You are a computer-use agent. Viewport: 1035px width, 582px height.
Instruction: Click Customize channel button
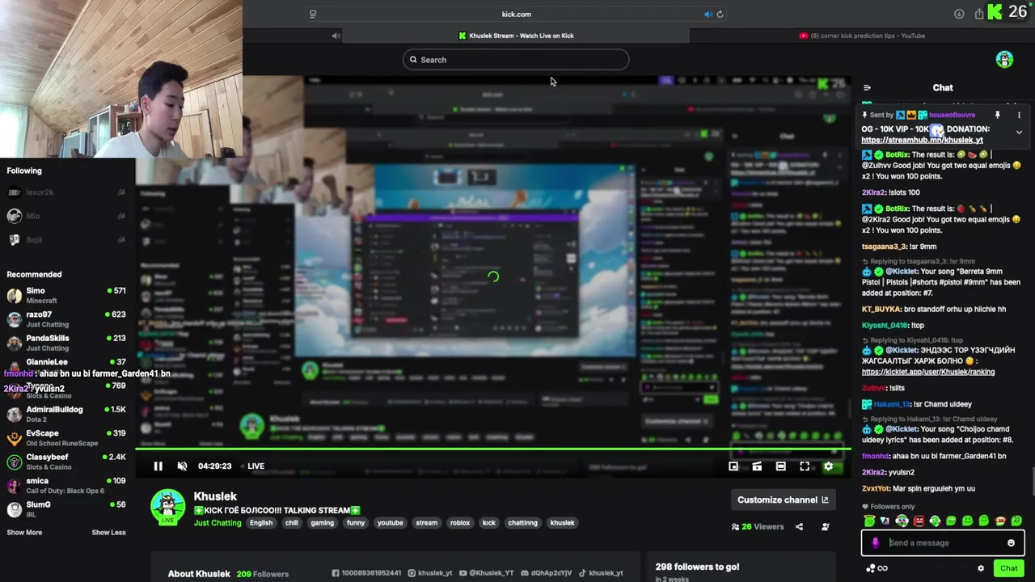coord(783,500)
